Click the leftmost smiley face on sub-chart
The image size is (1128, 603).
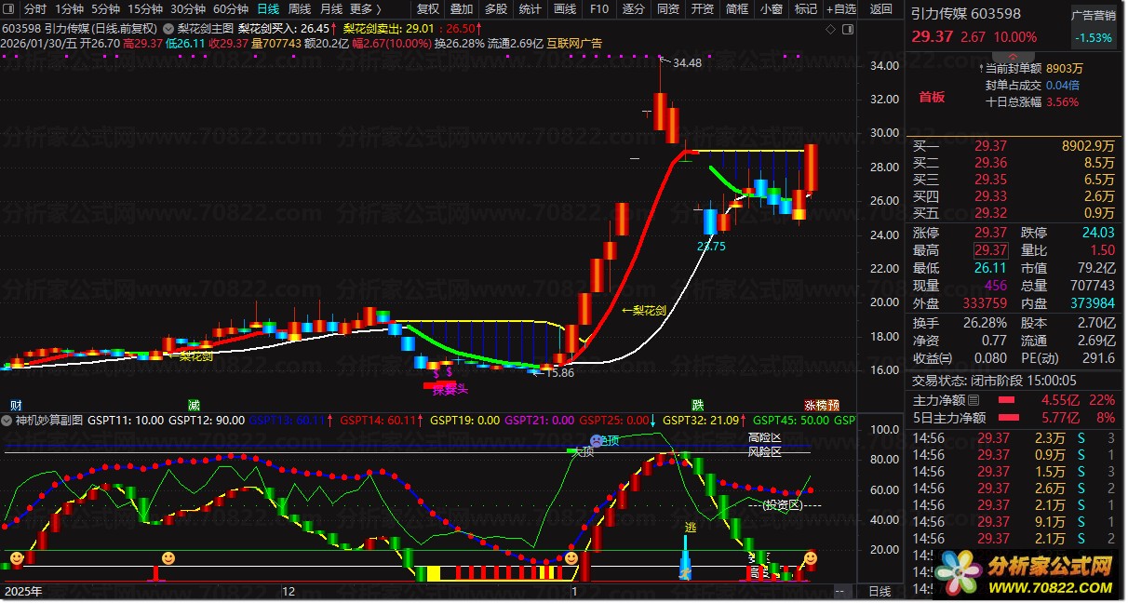pos(17,557)
